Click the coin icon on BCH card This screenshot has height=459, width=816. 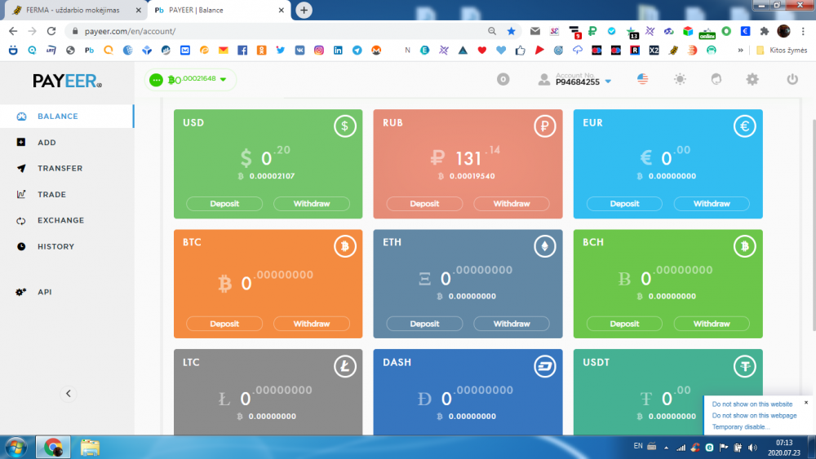click(x=745, y=246)
